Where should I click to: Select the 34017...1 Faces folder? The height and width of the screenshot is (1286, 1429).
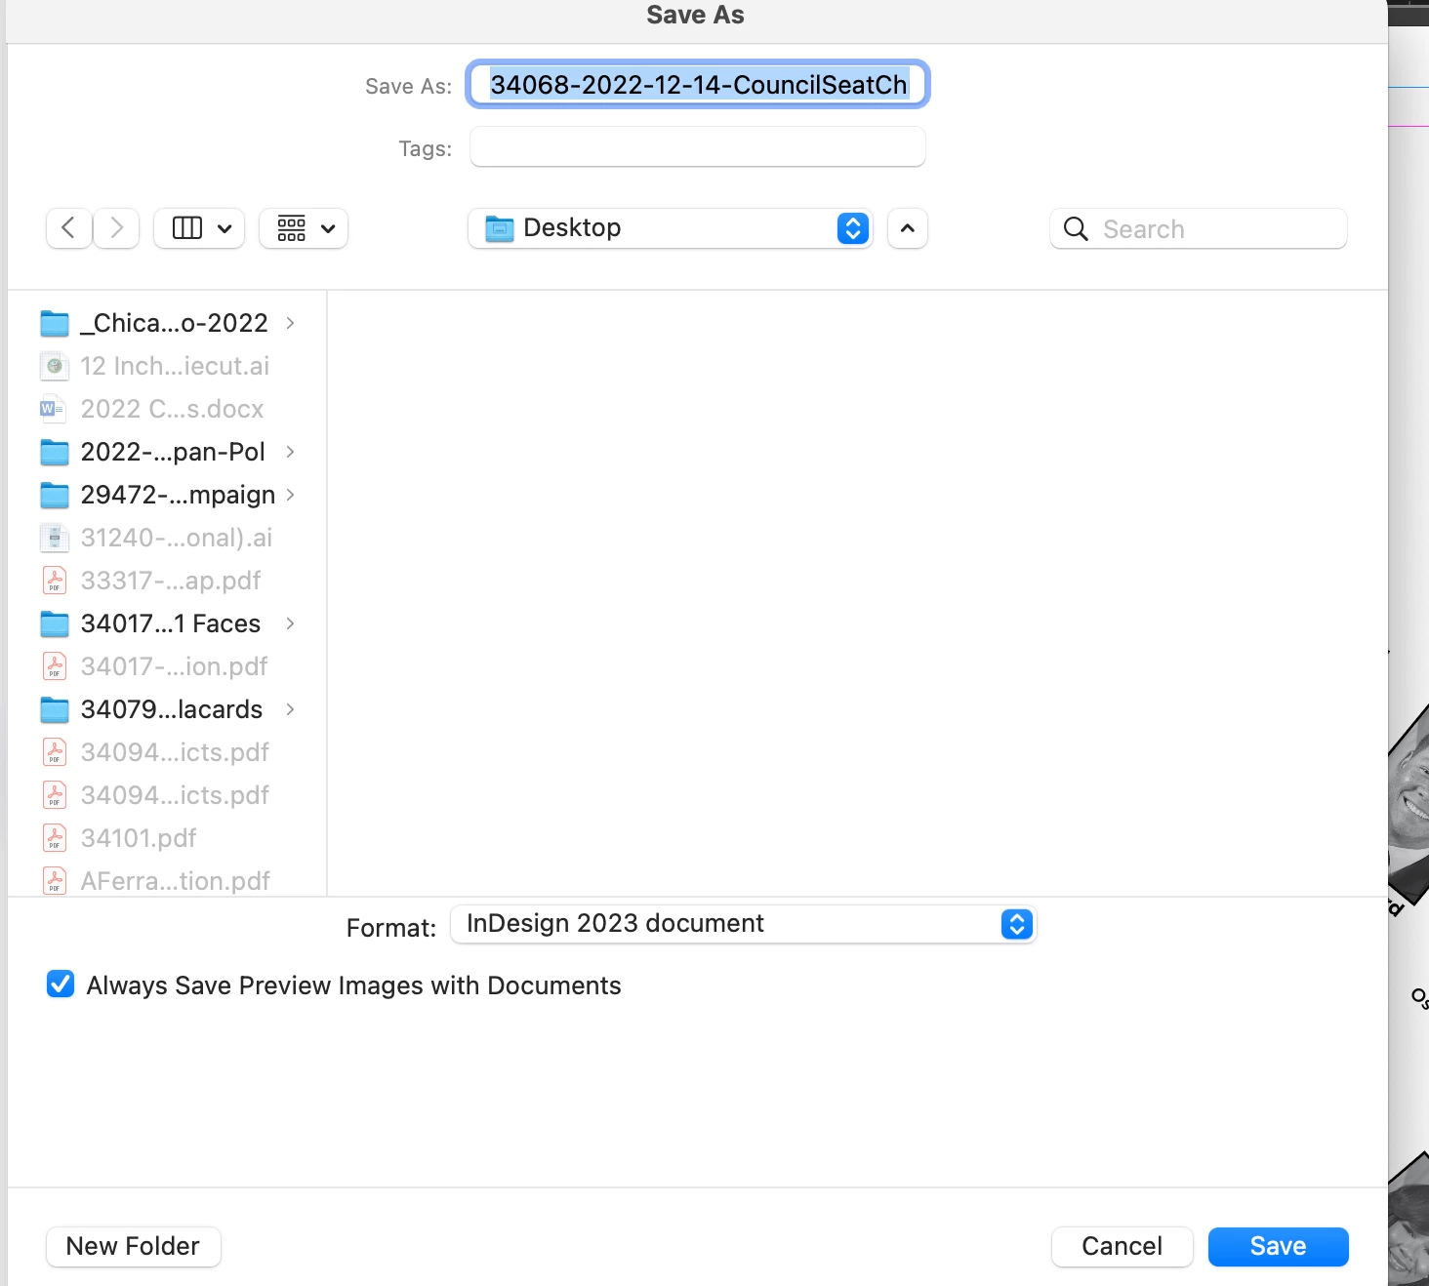point(168,623)
